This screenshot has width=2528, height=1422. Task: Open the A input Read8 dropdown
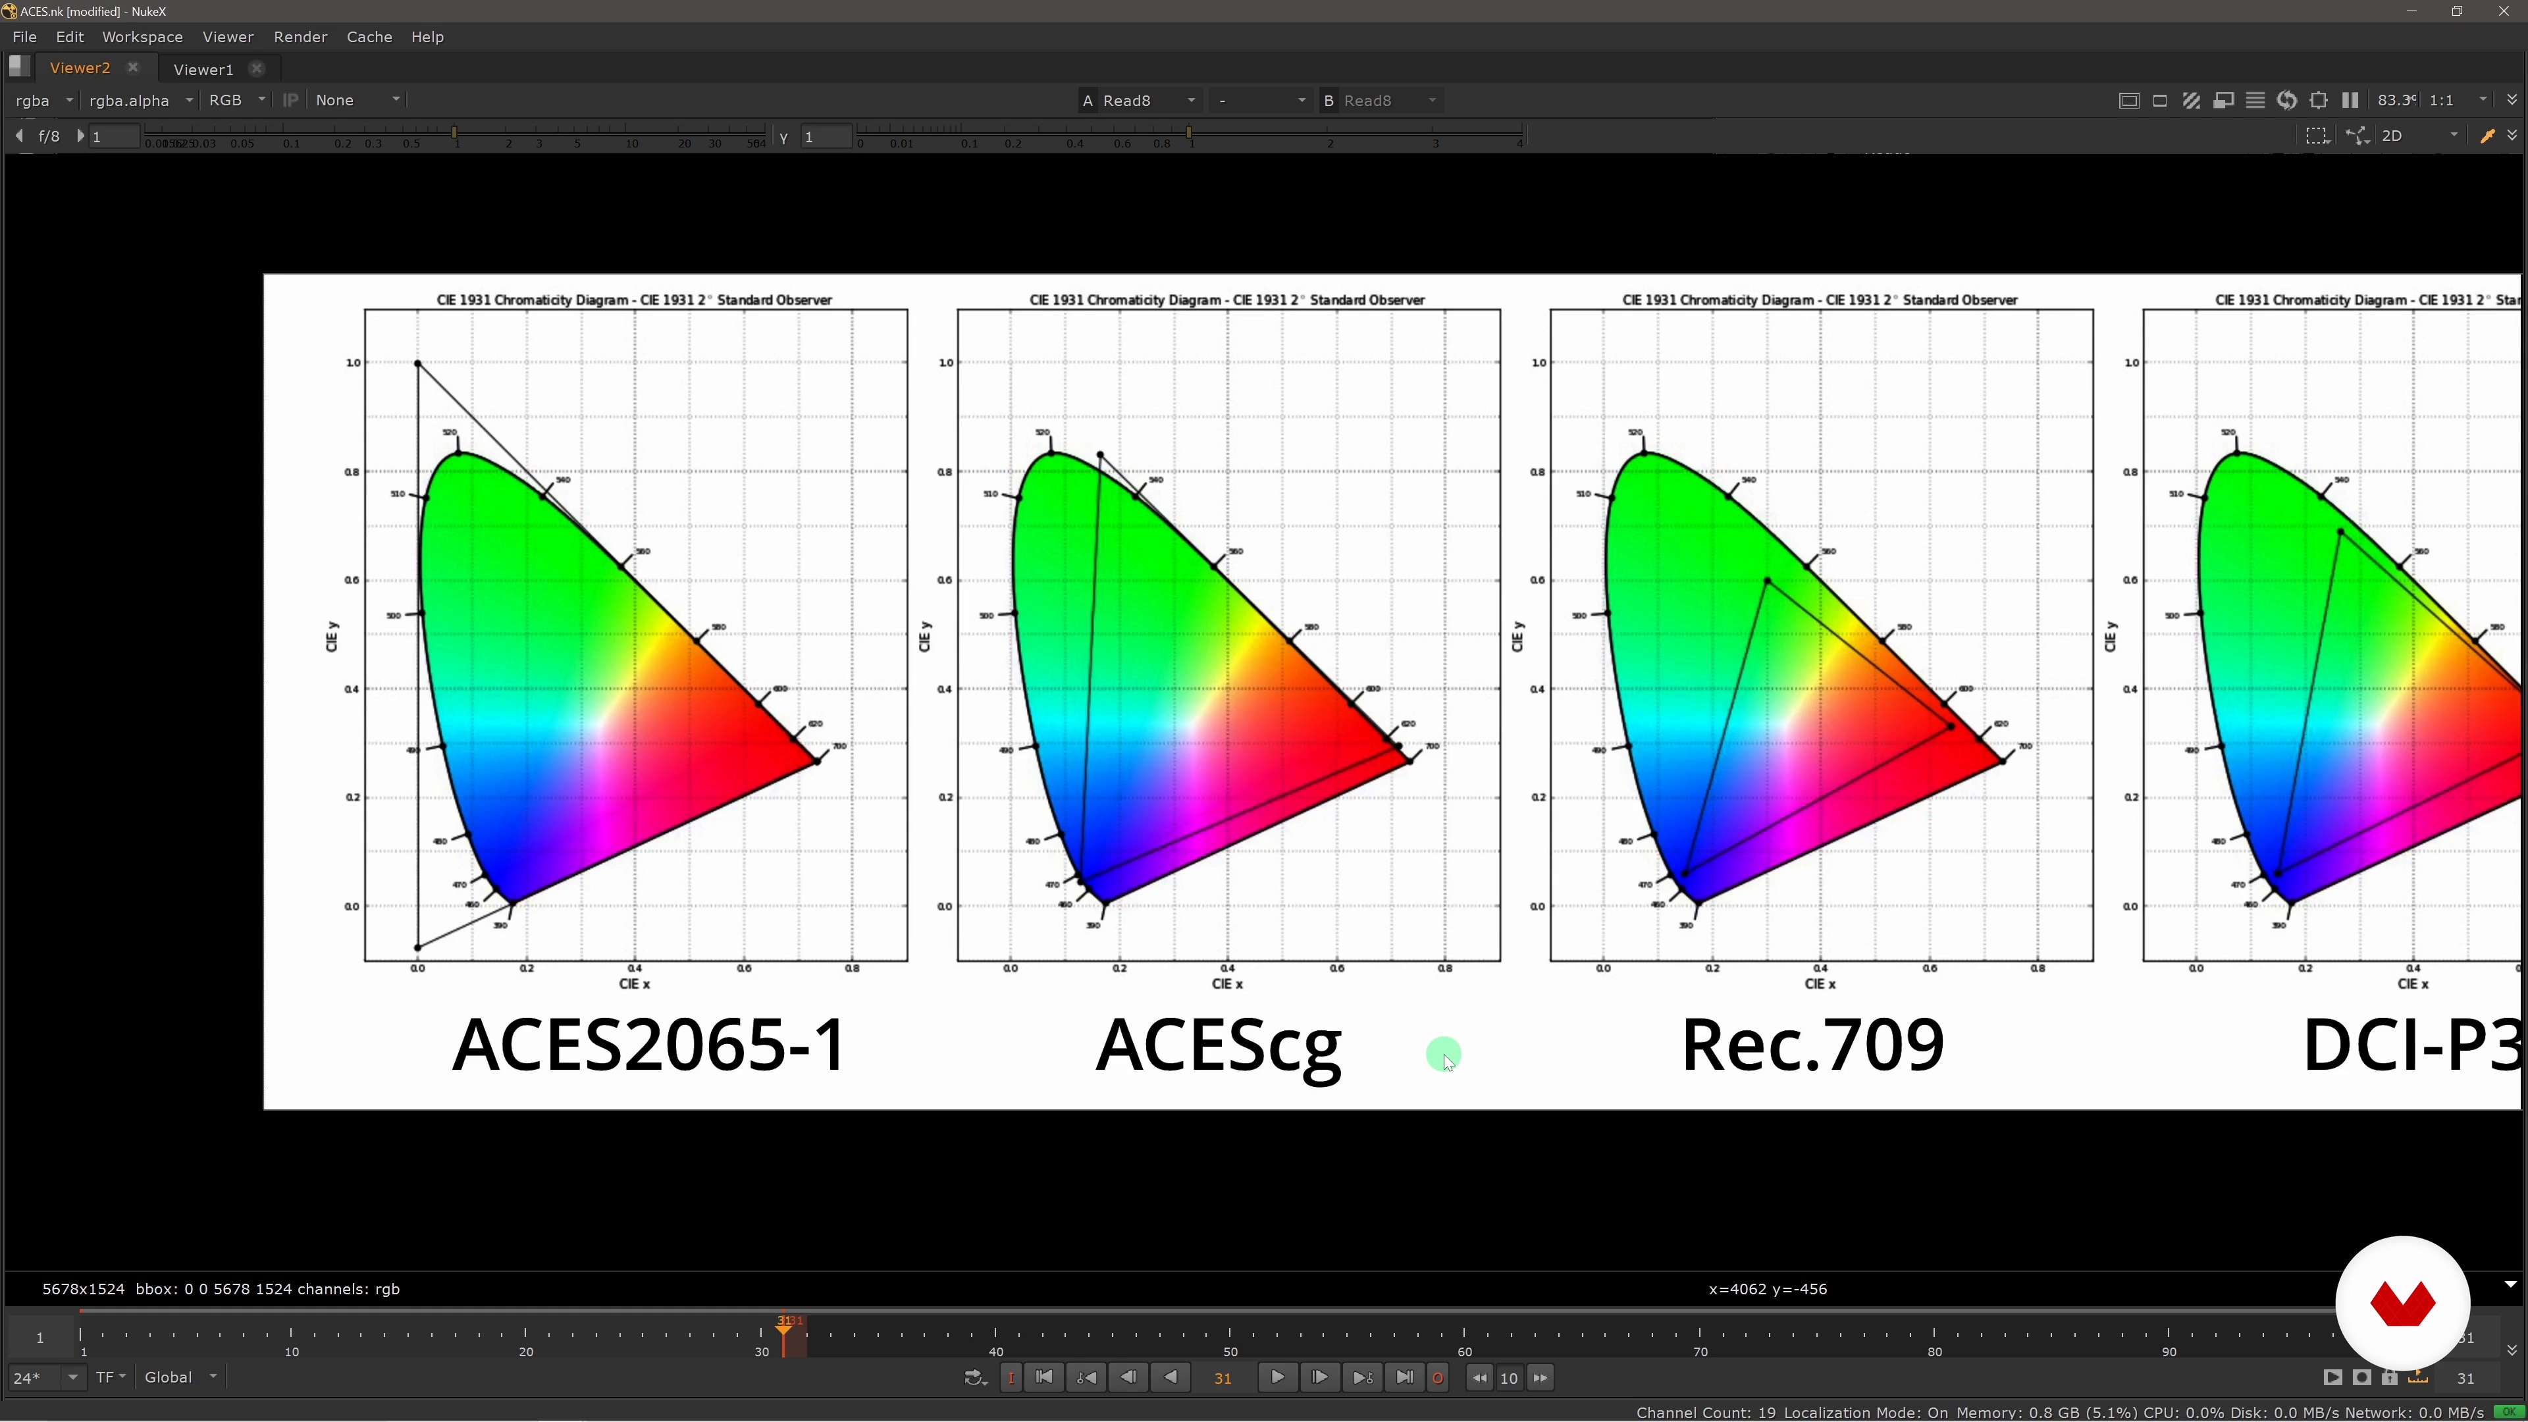1140,100
